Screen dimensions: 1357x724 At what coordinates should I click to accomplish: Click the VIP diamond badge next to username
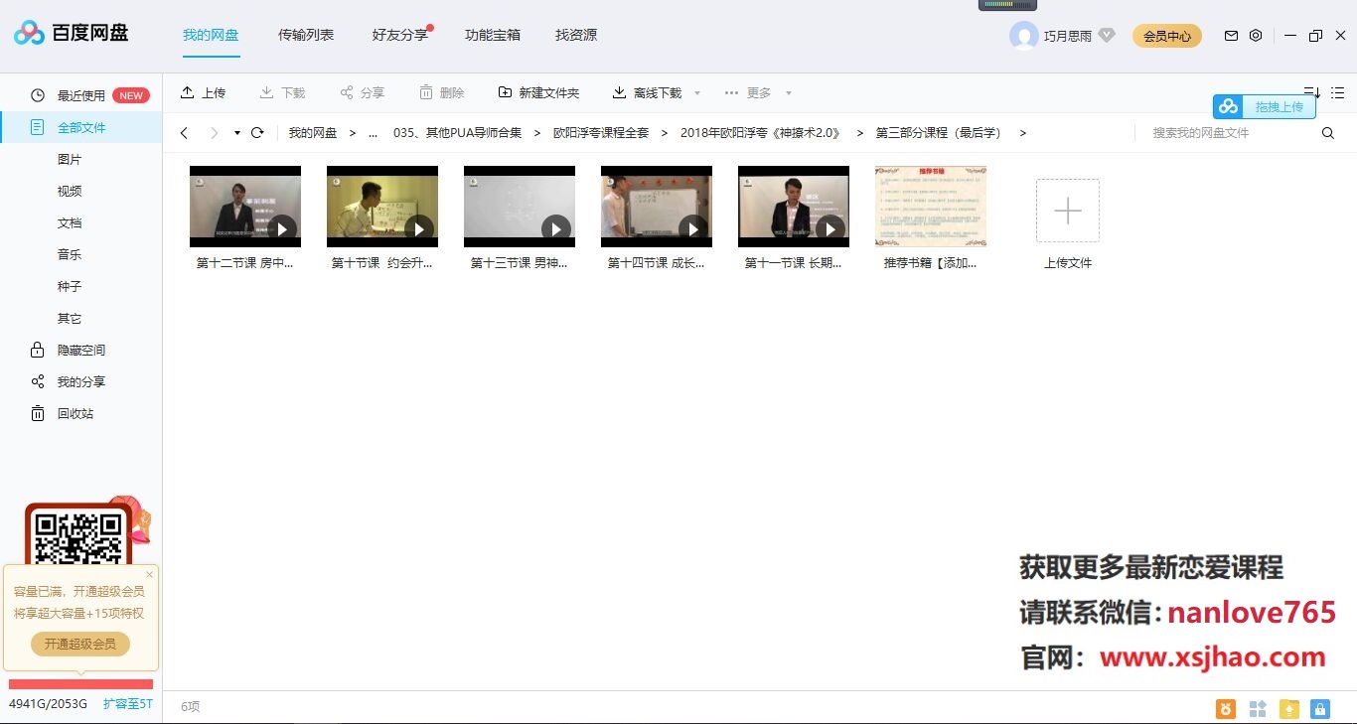1107,36
